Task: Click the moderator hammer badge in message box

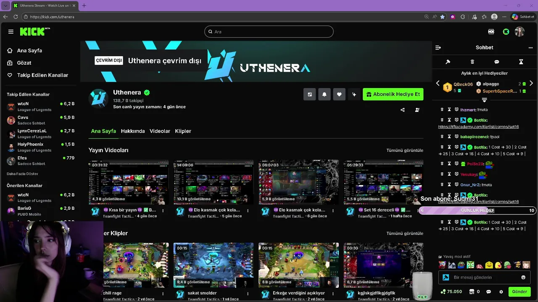Action: coord(446,277)
